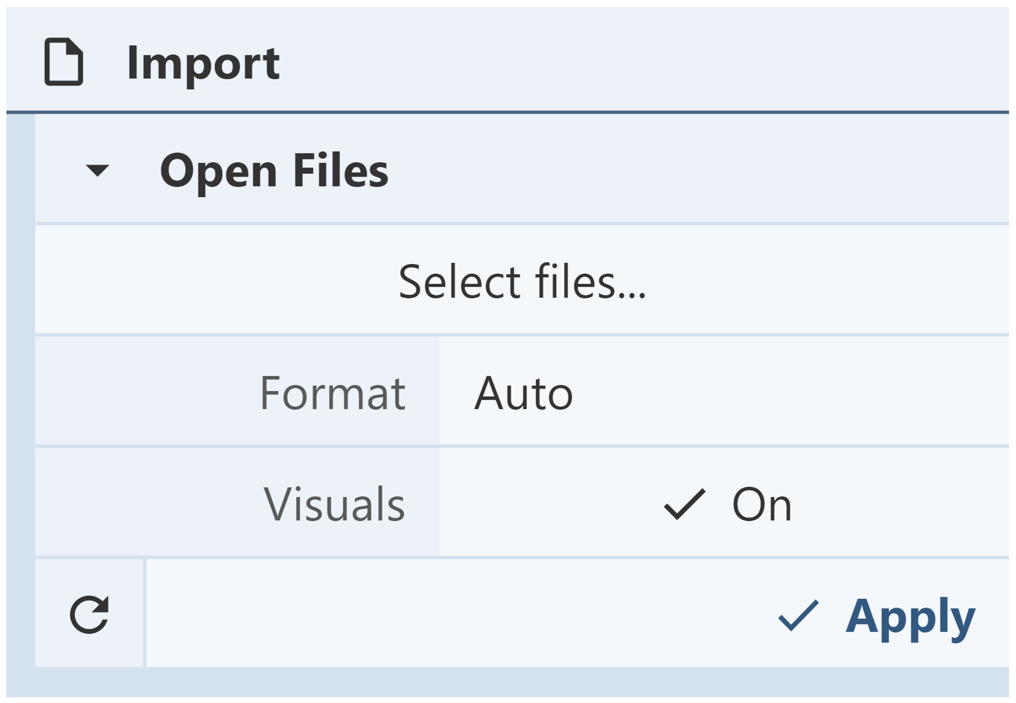Viewport: 1016px width, 703px height.
Task: Click the Visuals row label
Action: point(334,505)
